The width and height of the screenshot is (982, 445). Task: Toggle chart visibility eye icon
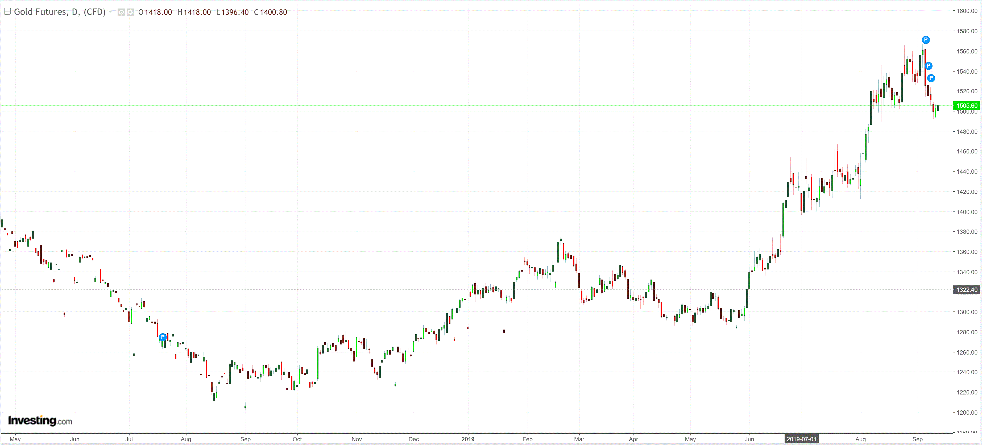point(121,12)
